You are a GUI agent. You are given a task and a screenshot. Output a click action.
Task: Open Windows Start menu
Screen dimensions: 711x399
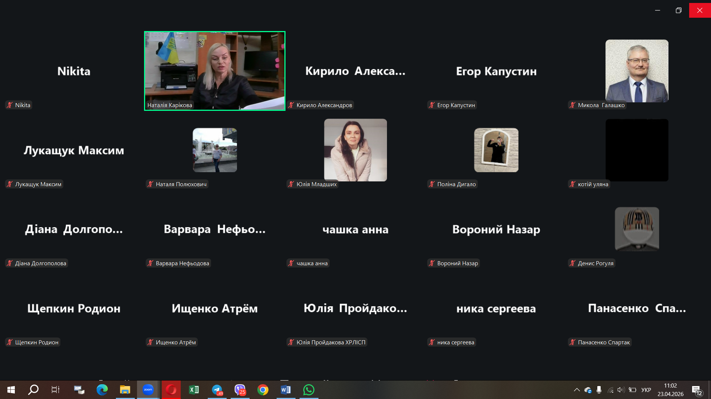pyautogui.click(x=11, y=390)
